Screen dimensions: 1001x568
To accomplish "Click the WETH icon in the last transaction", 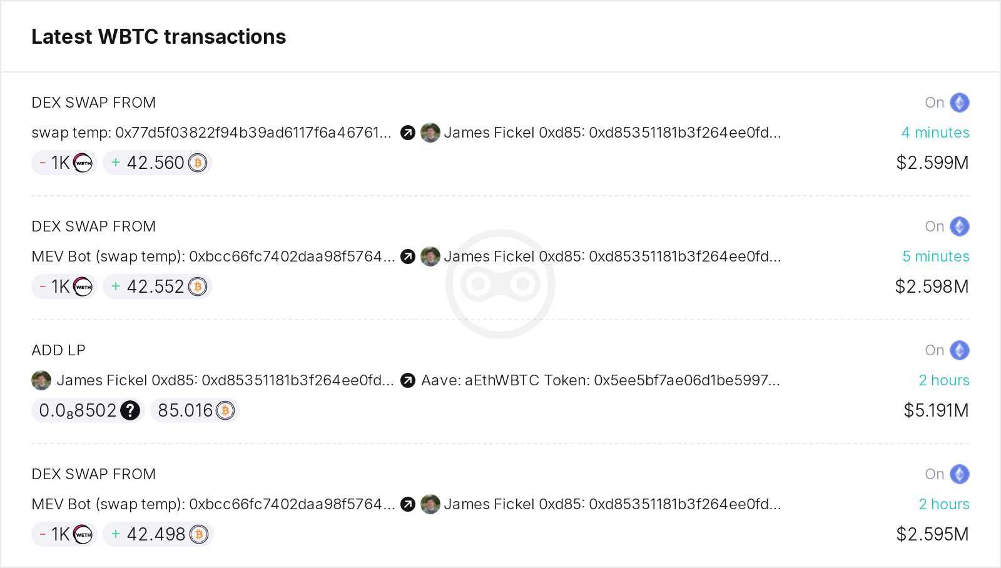I will coord(82,535).
